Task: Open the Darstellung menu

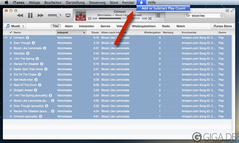Action: [75, 3]
